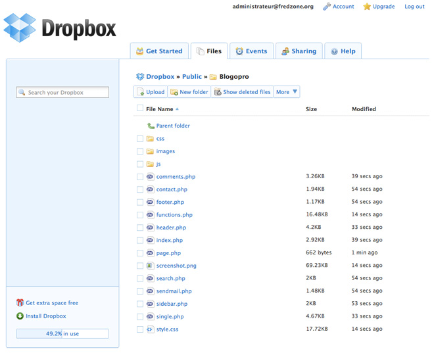Image resolution: width=434 pixels, height=361 pixels.
Task: Sort by the Size column header
Action: (312, 109)
